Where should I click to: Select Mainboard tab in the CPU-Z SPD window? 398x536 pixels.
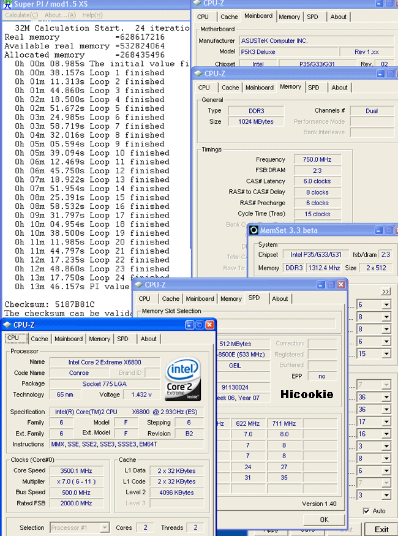coord(200,298)
